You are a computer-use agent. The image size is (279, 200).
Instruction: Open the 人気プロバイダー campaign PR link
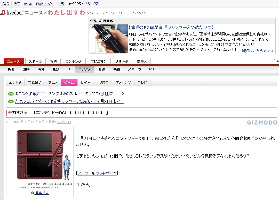69,101
